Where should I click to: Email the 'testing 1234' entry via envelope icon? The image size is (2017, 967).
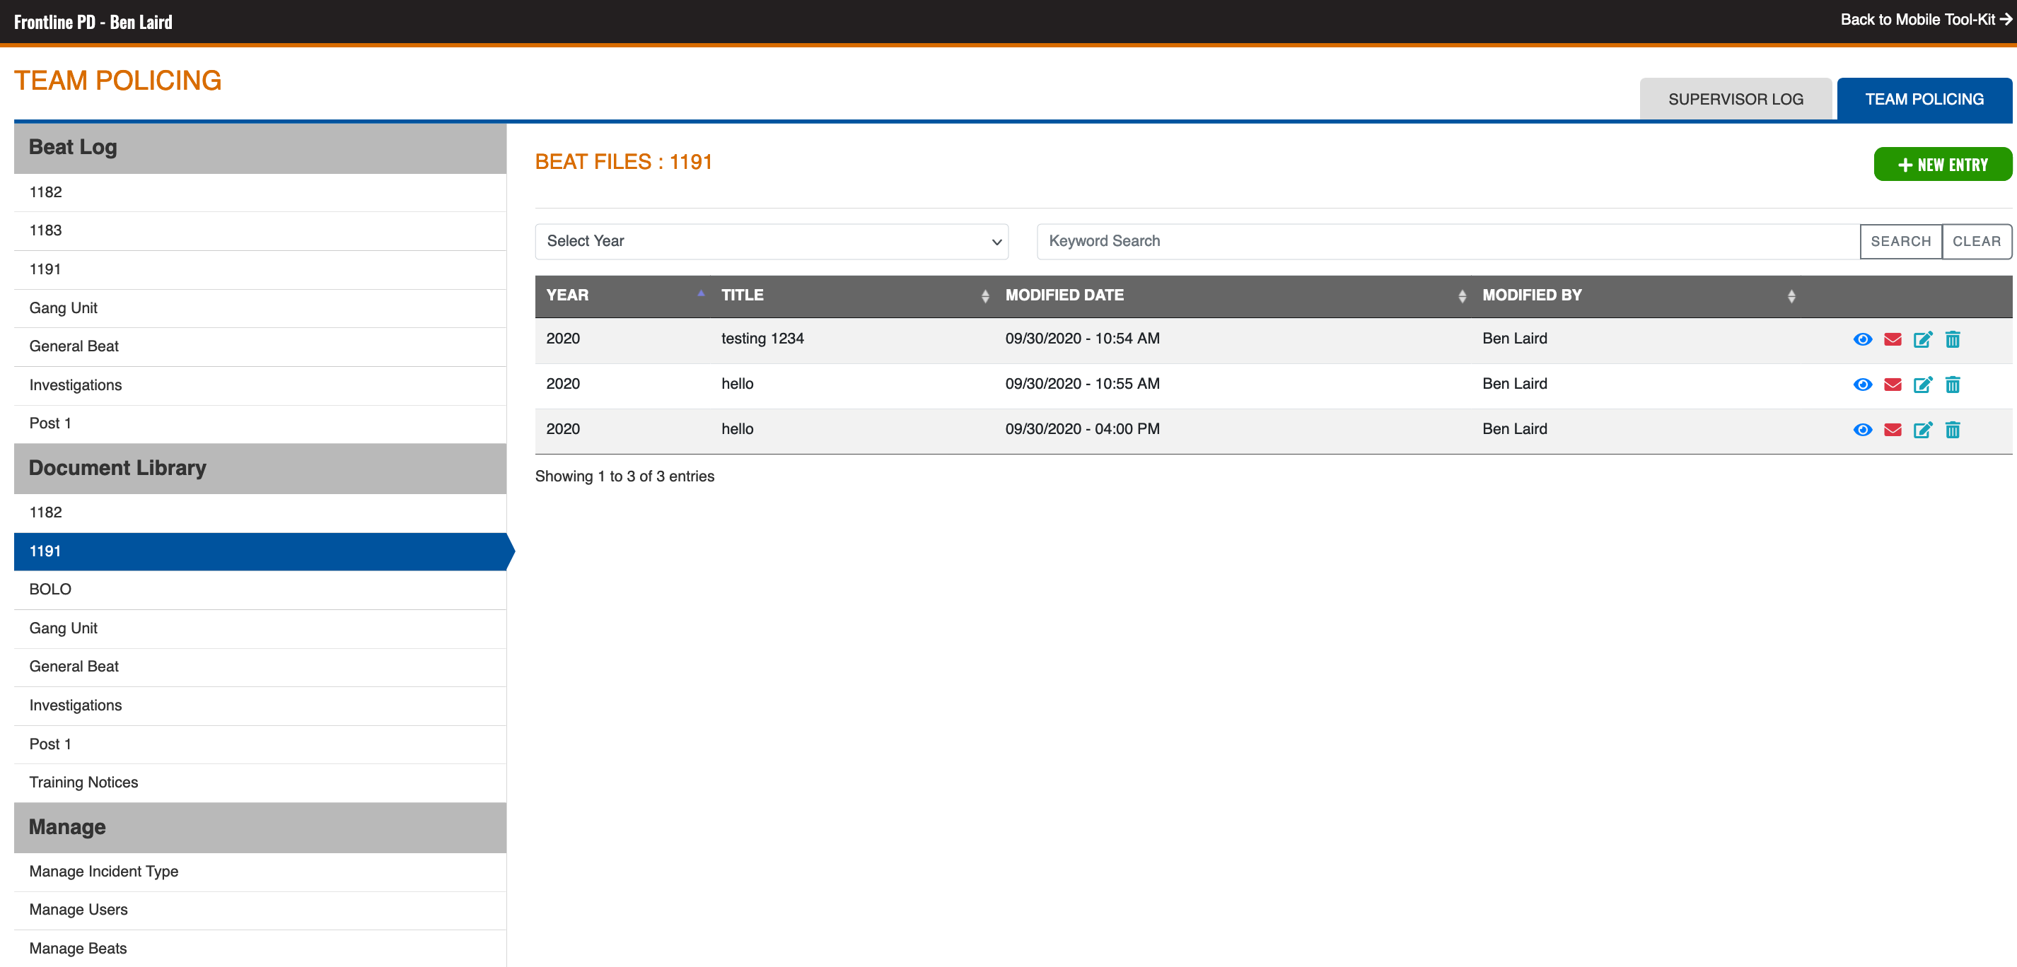click(x=1892, y=339)
